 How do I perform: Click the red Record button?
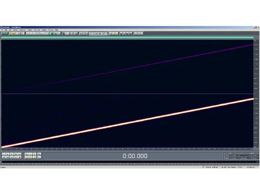tap(19, 157)
